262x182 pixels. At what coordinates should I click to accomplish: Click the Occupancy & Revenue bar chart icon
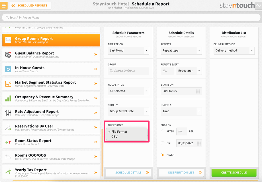8,98
